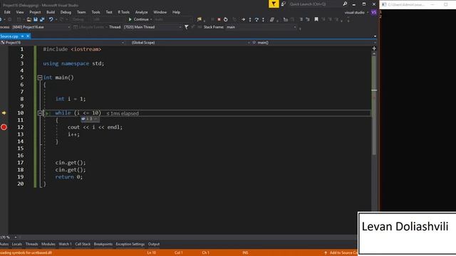Open the Process dropdown showing Project16.exe
The height and width of the screenshot is (256, 456).
click(x=41, y=27)
